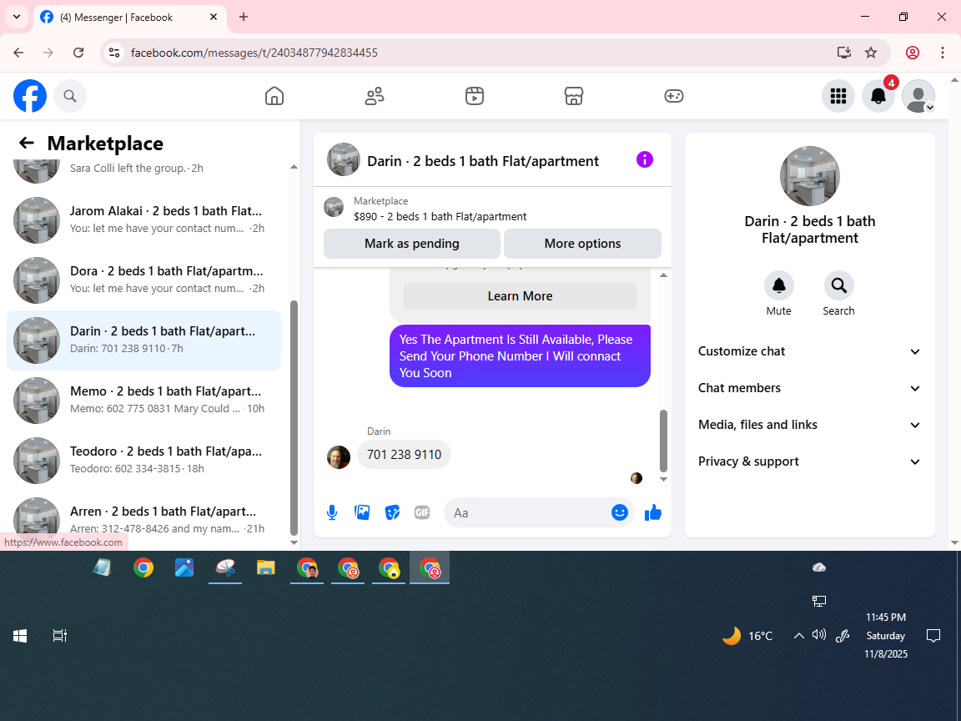
Task: Select Darin conversation in list
Action: [144, 340]
